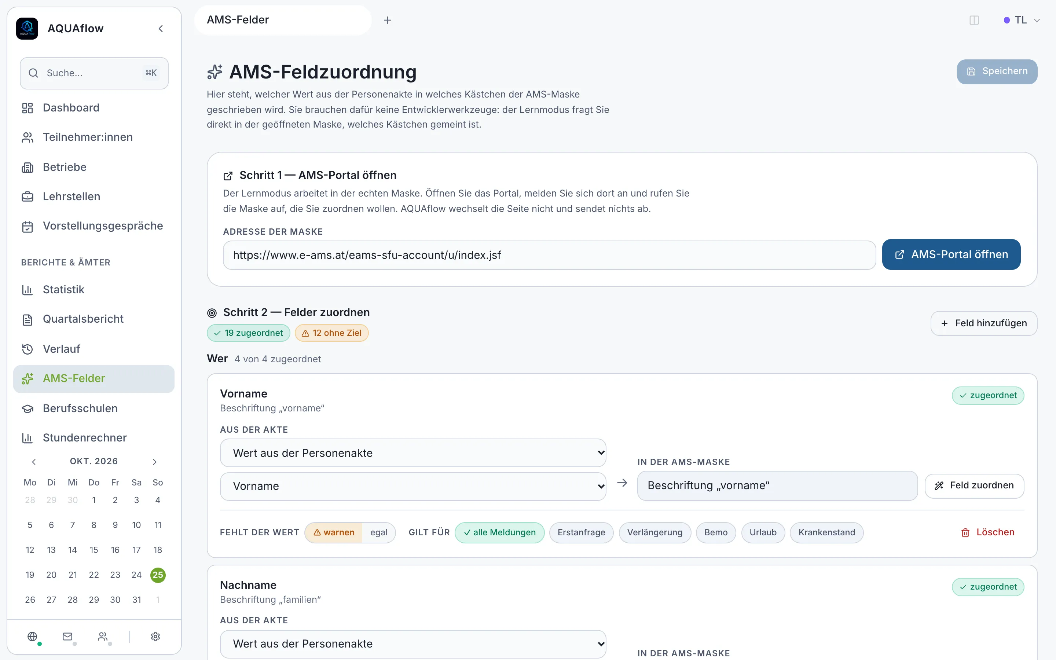Open Teilnehmer:innen in the sidebar

point(94,137)
